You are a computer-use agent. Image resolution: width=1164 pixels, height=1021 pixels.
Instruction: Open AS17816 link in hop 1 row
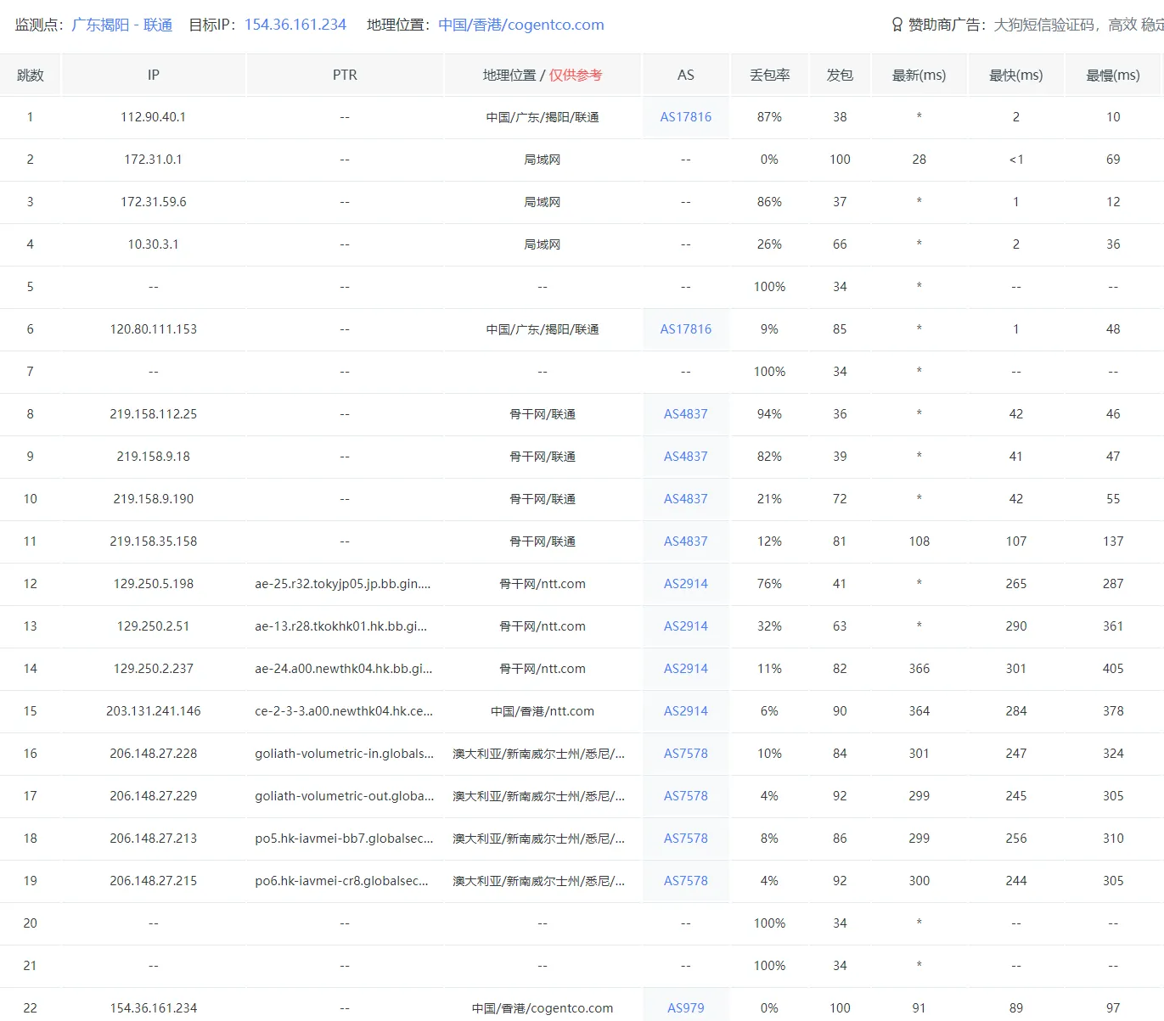pos(686,117)
